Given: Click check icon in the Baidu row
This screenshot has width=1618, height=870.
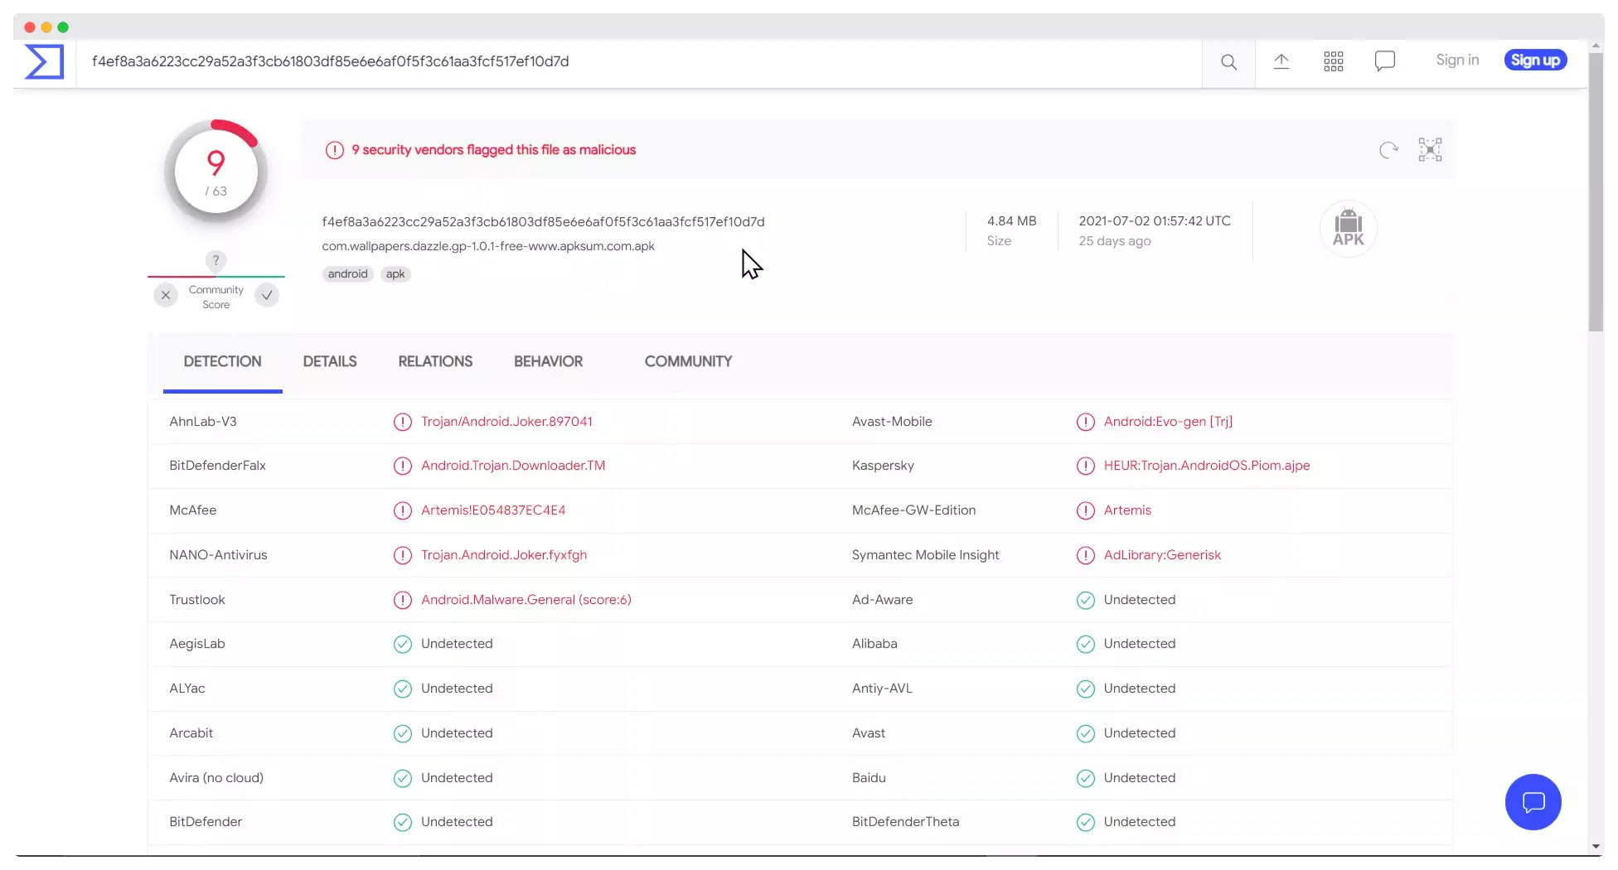Looking at the screenshot, I should pyautogui.click(x=1085, y=778).
